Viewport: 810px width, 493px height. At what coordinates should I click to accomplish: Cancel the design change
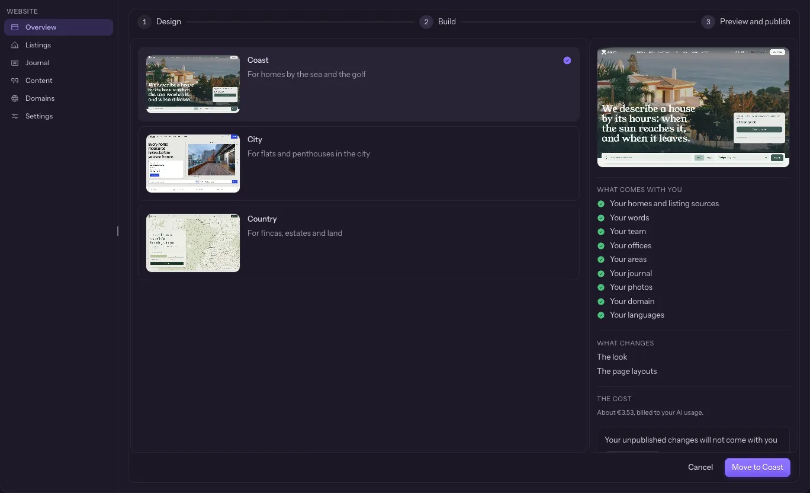click(x=700, y=468)
